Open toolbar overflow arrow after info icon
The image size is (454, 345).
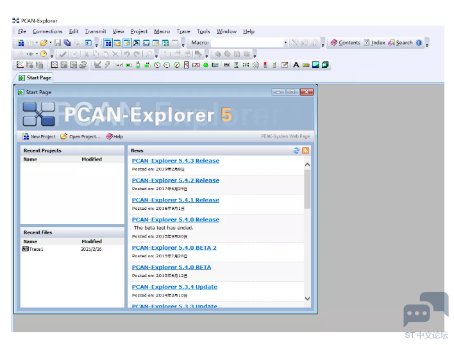[x=427, y=44]
